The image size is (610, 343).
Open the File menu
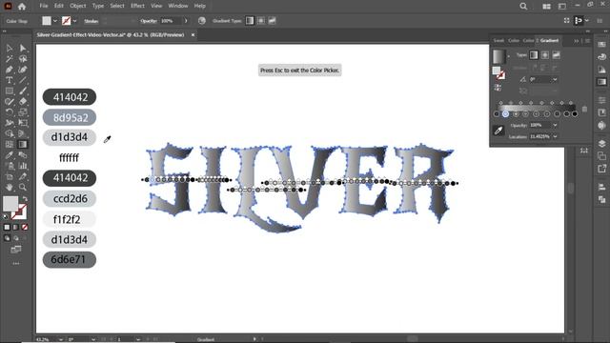[44, 6]
